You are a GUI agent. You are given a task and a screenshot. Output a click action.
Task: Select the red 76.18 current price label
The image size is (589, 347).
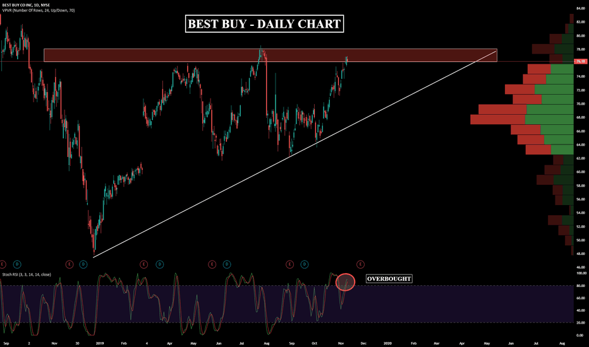(x=580, y=61)
